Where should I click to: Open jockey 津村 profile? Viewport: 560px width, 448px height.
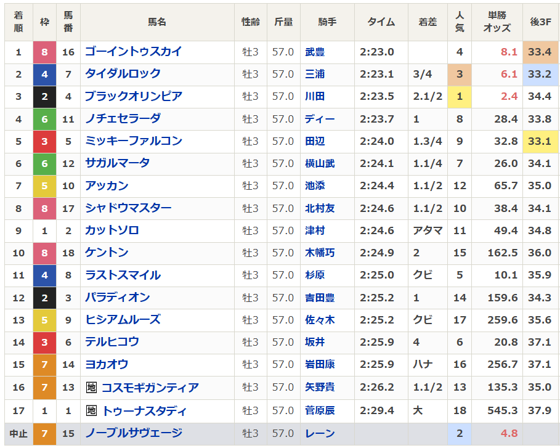click(315, 230)
